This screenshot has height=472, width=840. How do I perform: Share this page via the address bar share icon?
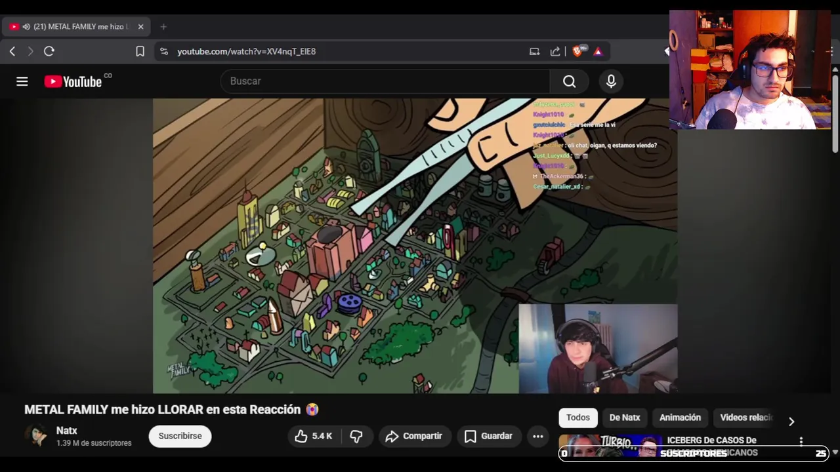pyautogui.click(x=555, y=51)
